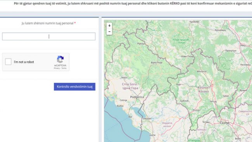The width and height of the screenshot is (252, 142).
Task: Click Cetinje label on the map
Action: click(x=123, y=100)
